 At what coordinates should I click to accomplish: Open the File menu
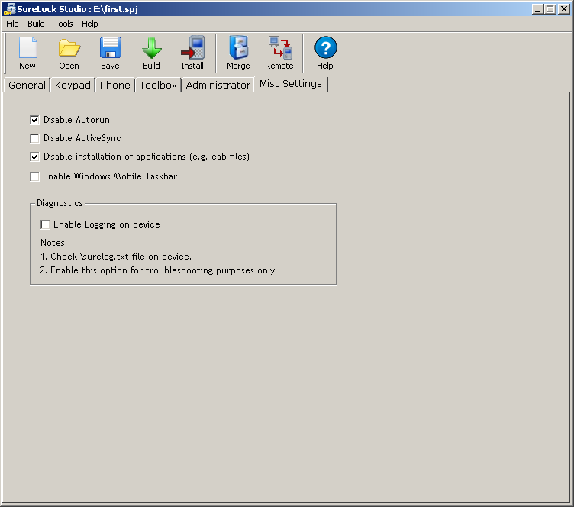12,24
